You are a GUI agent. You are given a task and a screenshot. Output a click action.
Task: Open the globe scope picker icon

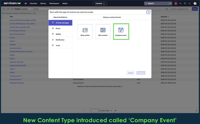pyautogui.click(x=176, y=3)
